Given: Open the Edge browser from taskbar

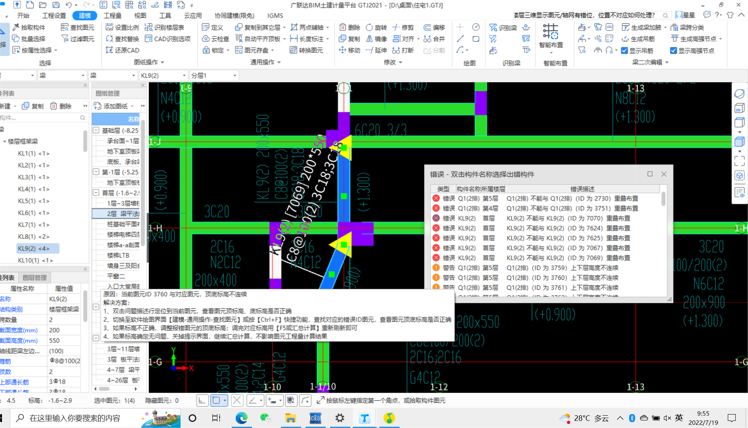Looking at the screenshot, I should point(241,418).
